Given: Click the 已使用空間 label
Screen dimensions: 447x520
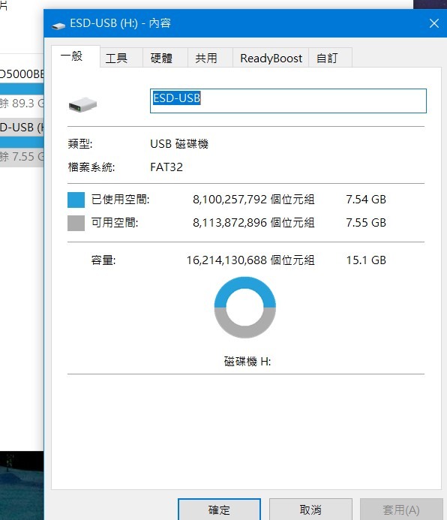Looking at the screenshot, I should [120, 200].
